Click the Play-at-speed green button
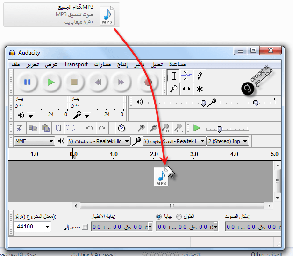 pyautogui.click(x=197, y=128)
